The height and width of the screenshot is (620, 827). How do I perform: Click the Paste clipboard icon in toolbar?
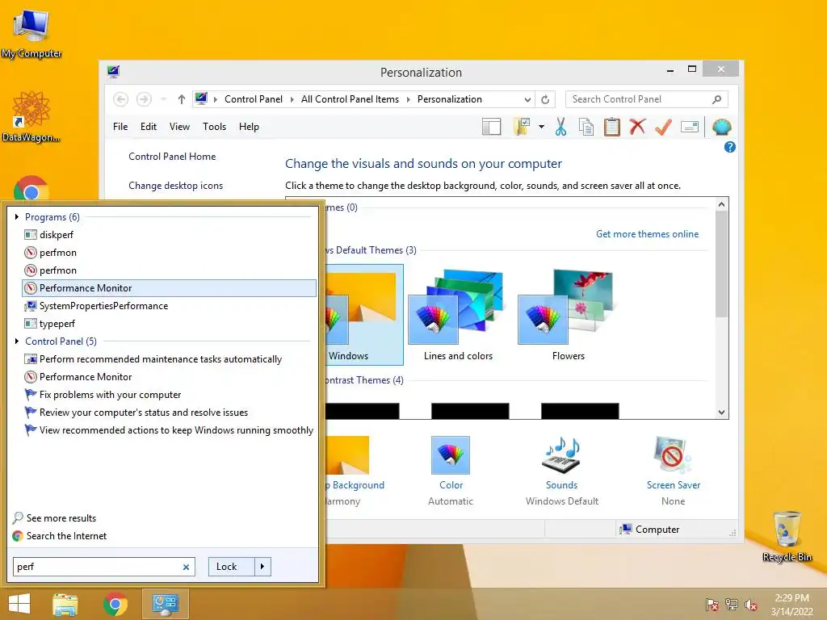coord(612,127)
